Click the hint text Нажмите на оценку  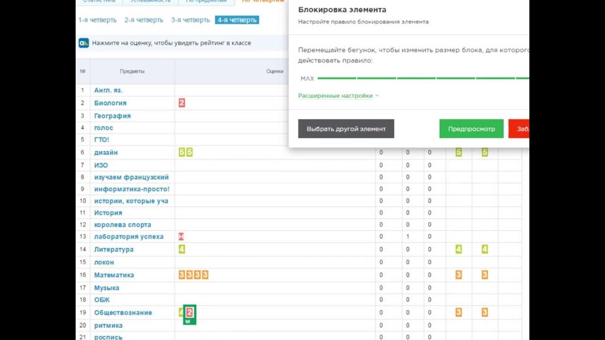point(172,43)
